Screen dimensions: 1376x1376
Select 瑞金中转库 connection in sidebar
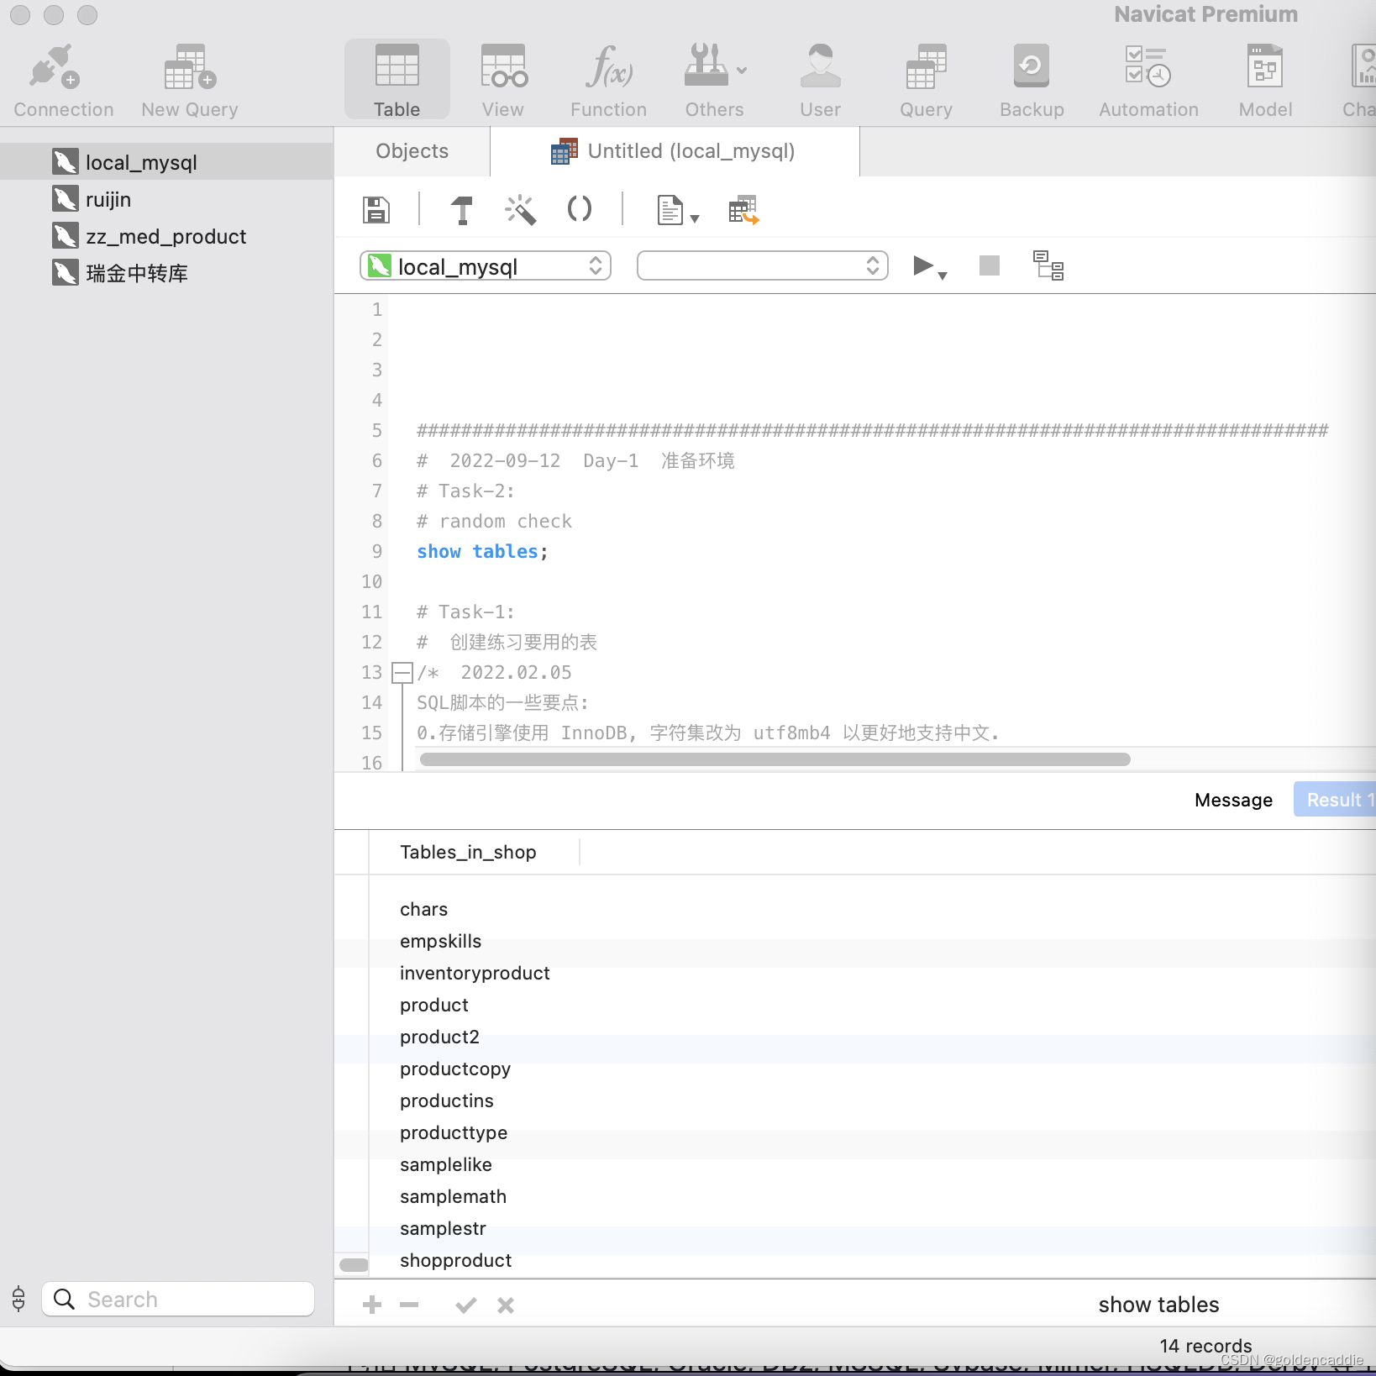pos(166,273)
